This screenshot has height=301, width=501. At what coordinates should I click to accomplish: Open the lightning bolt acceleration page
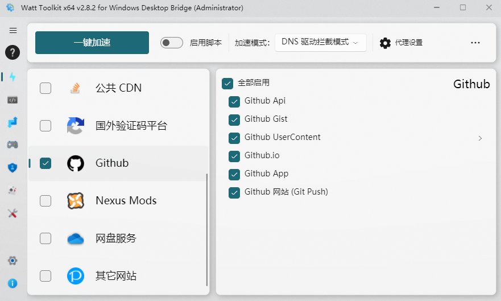[x=13, y=77]
